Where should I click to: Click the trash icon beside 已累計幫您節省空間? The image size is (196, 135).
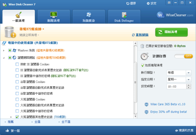[x=142, y=46]
